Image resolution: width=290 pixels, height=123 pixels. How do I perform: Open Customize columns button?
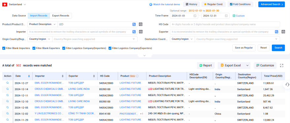pos(265,65)
